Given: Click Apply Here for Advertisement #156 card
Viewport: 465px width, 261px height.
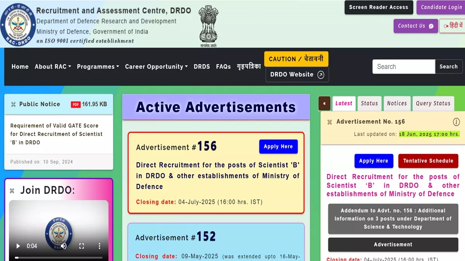Looking at the screenshot, I should 278,147.
